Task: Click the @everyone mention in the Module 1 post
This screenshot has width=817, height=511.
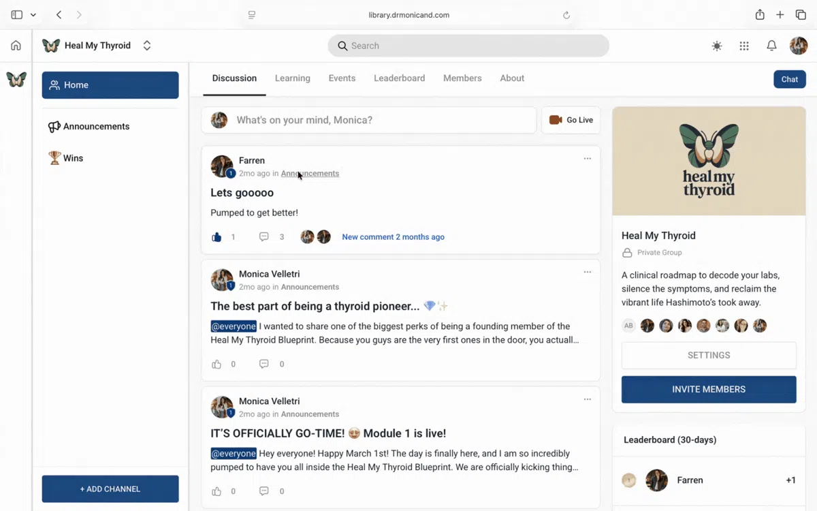Action: [x=234, y=454]
